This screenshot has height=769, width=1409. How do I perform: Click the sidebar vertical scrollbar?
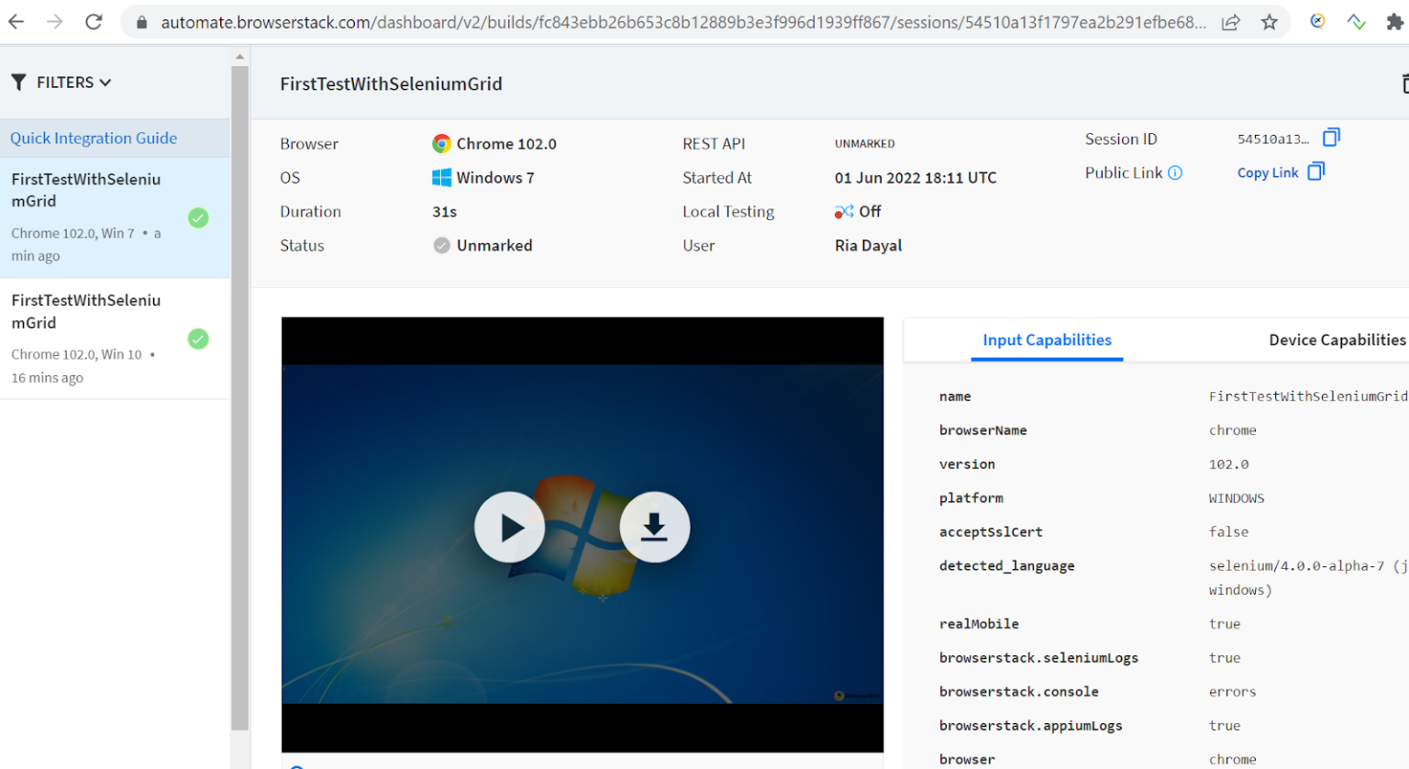click(x=240, y=395)
